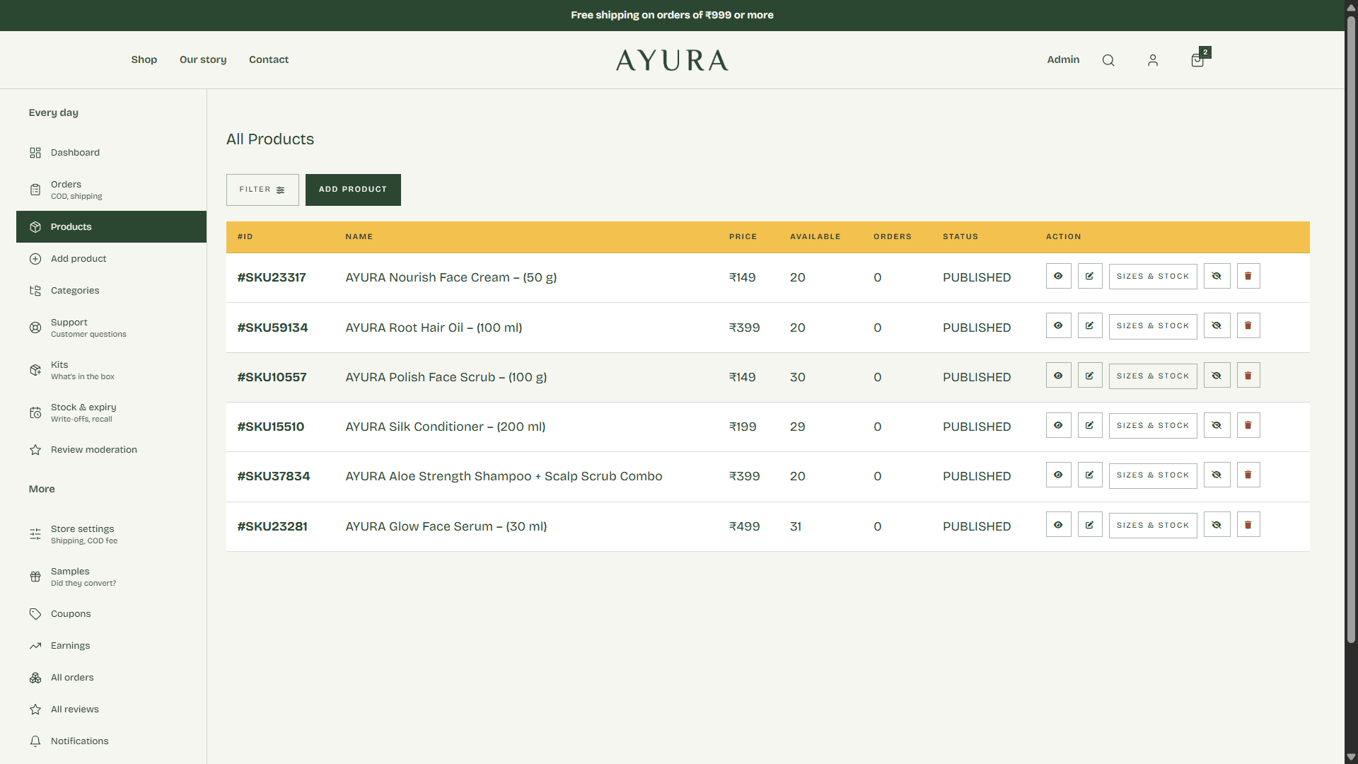Open Sizes & Stock for Glow Face Serum
Viewport: 1358px width, 764px height.
(1153, 525)
